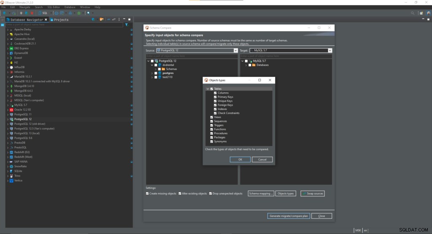Uncheck the Primary Keys checkbox
Image resolution: width=432 pixels, height=234 pixels.
[215, 97]
